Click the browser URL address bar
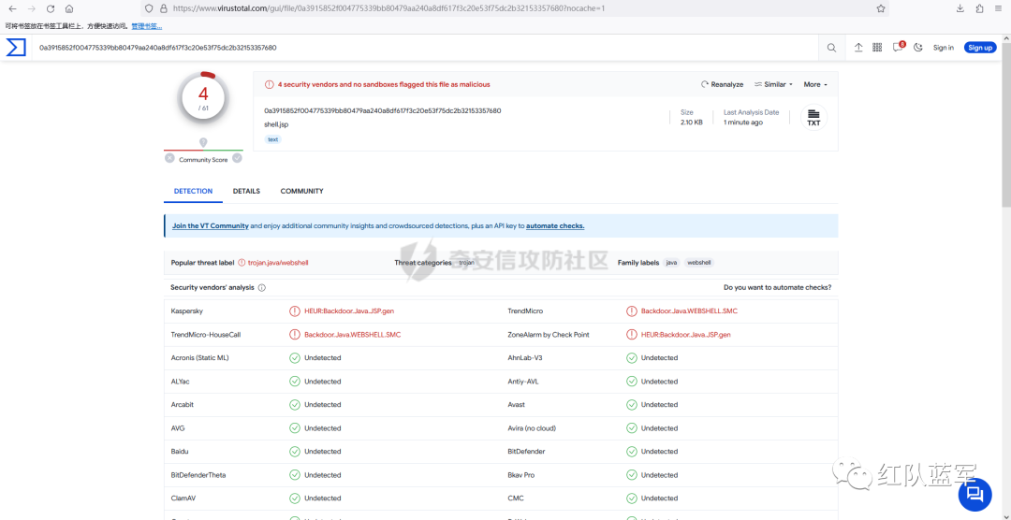1011x520 pixels. (x=516, y=9)
